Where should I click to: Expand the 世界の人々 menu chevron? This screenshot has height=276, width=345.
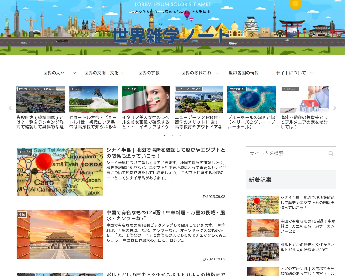click(75, 73)
